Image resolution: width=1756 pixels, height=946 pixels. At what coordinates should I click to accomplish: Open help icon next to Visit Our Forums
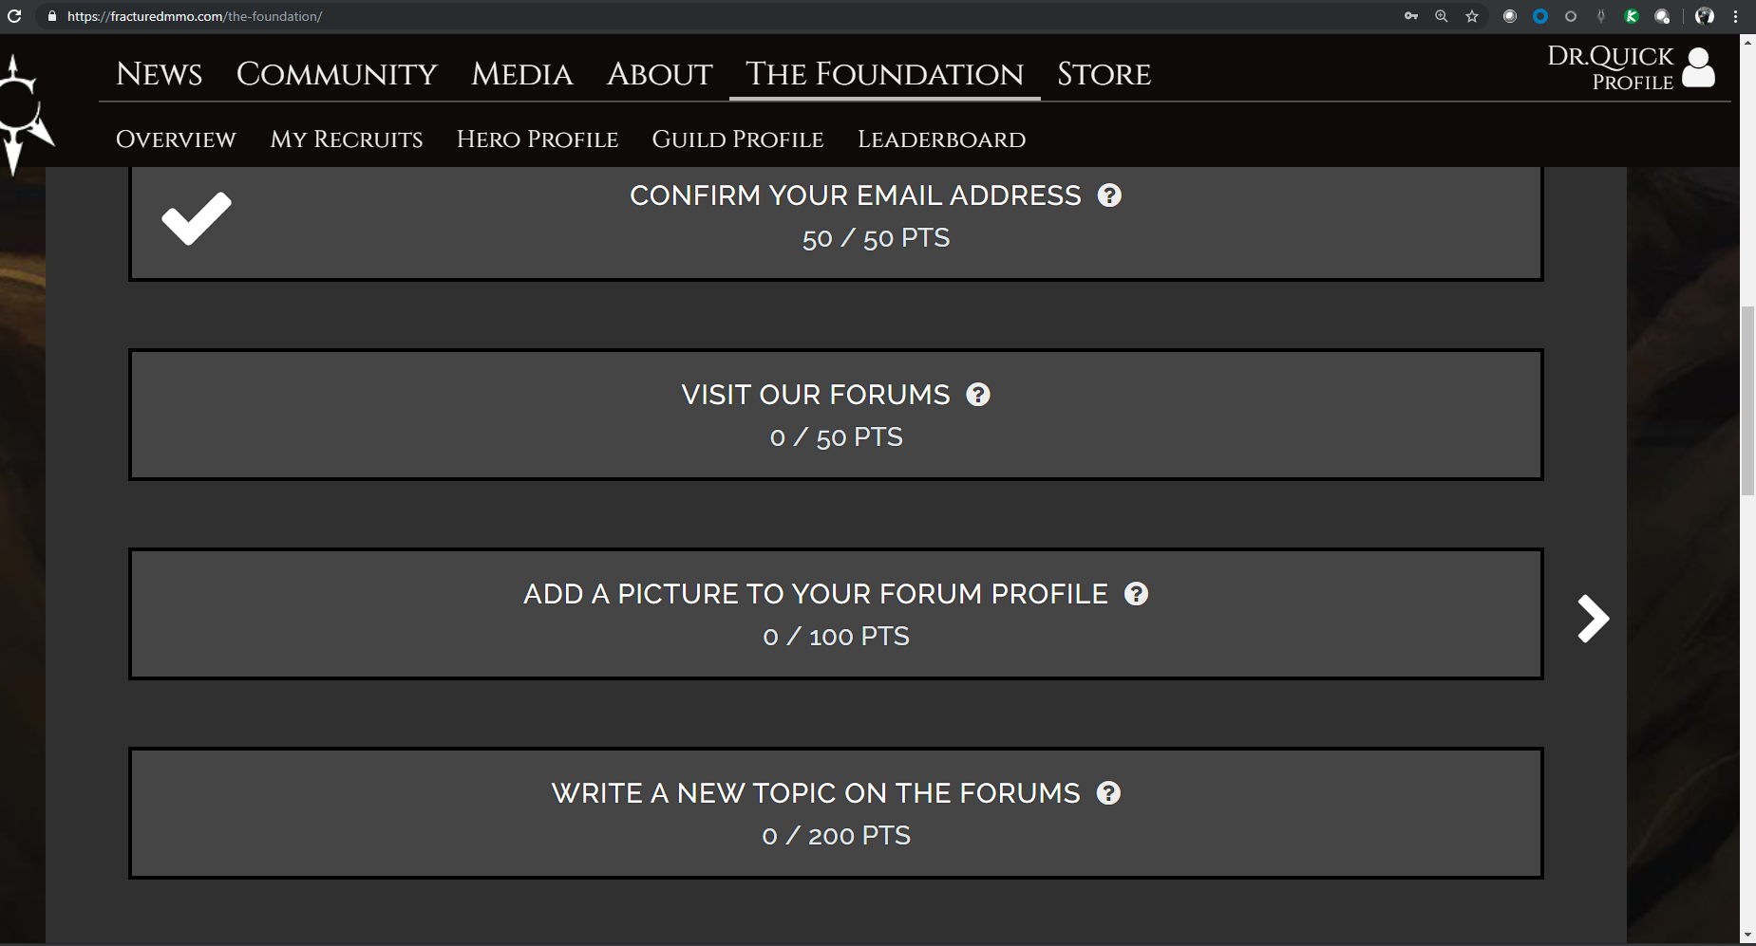(x=978, y=395)
